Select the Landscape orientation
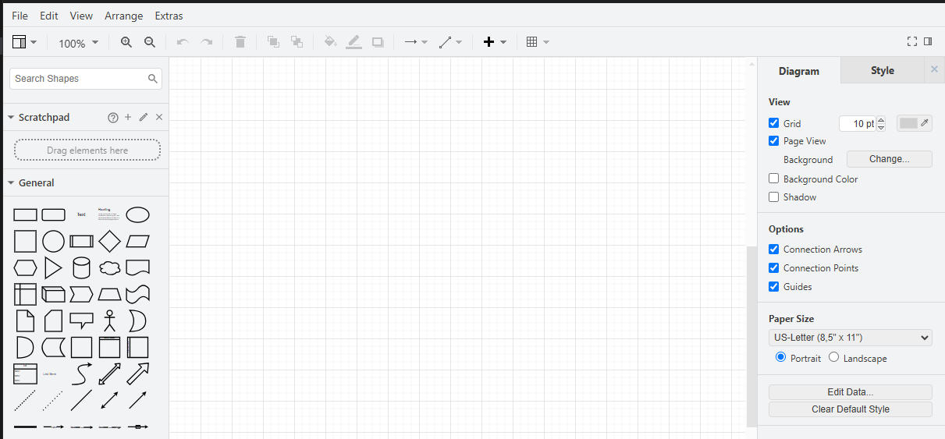945x439 pixels. (x=834, y=358)
